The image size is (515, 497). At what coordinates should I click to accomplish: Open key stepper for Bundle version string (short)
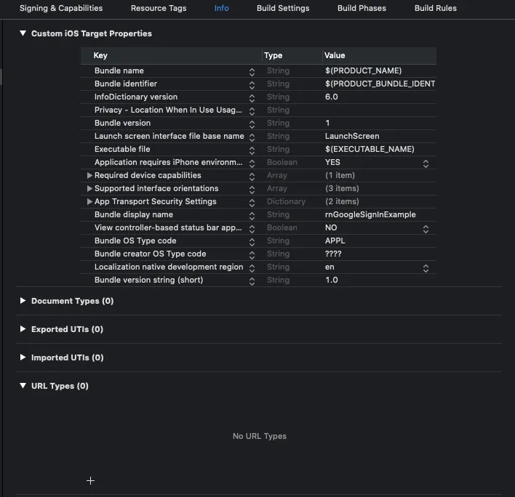click(252, 281)
